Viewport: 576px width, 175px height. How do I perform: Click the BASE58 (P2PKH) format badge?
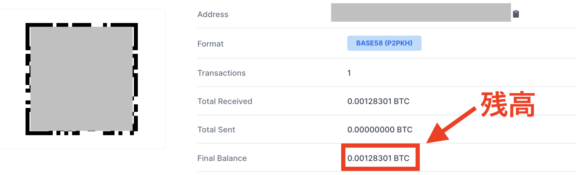384,43
